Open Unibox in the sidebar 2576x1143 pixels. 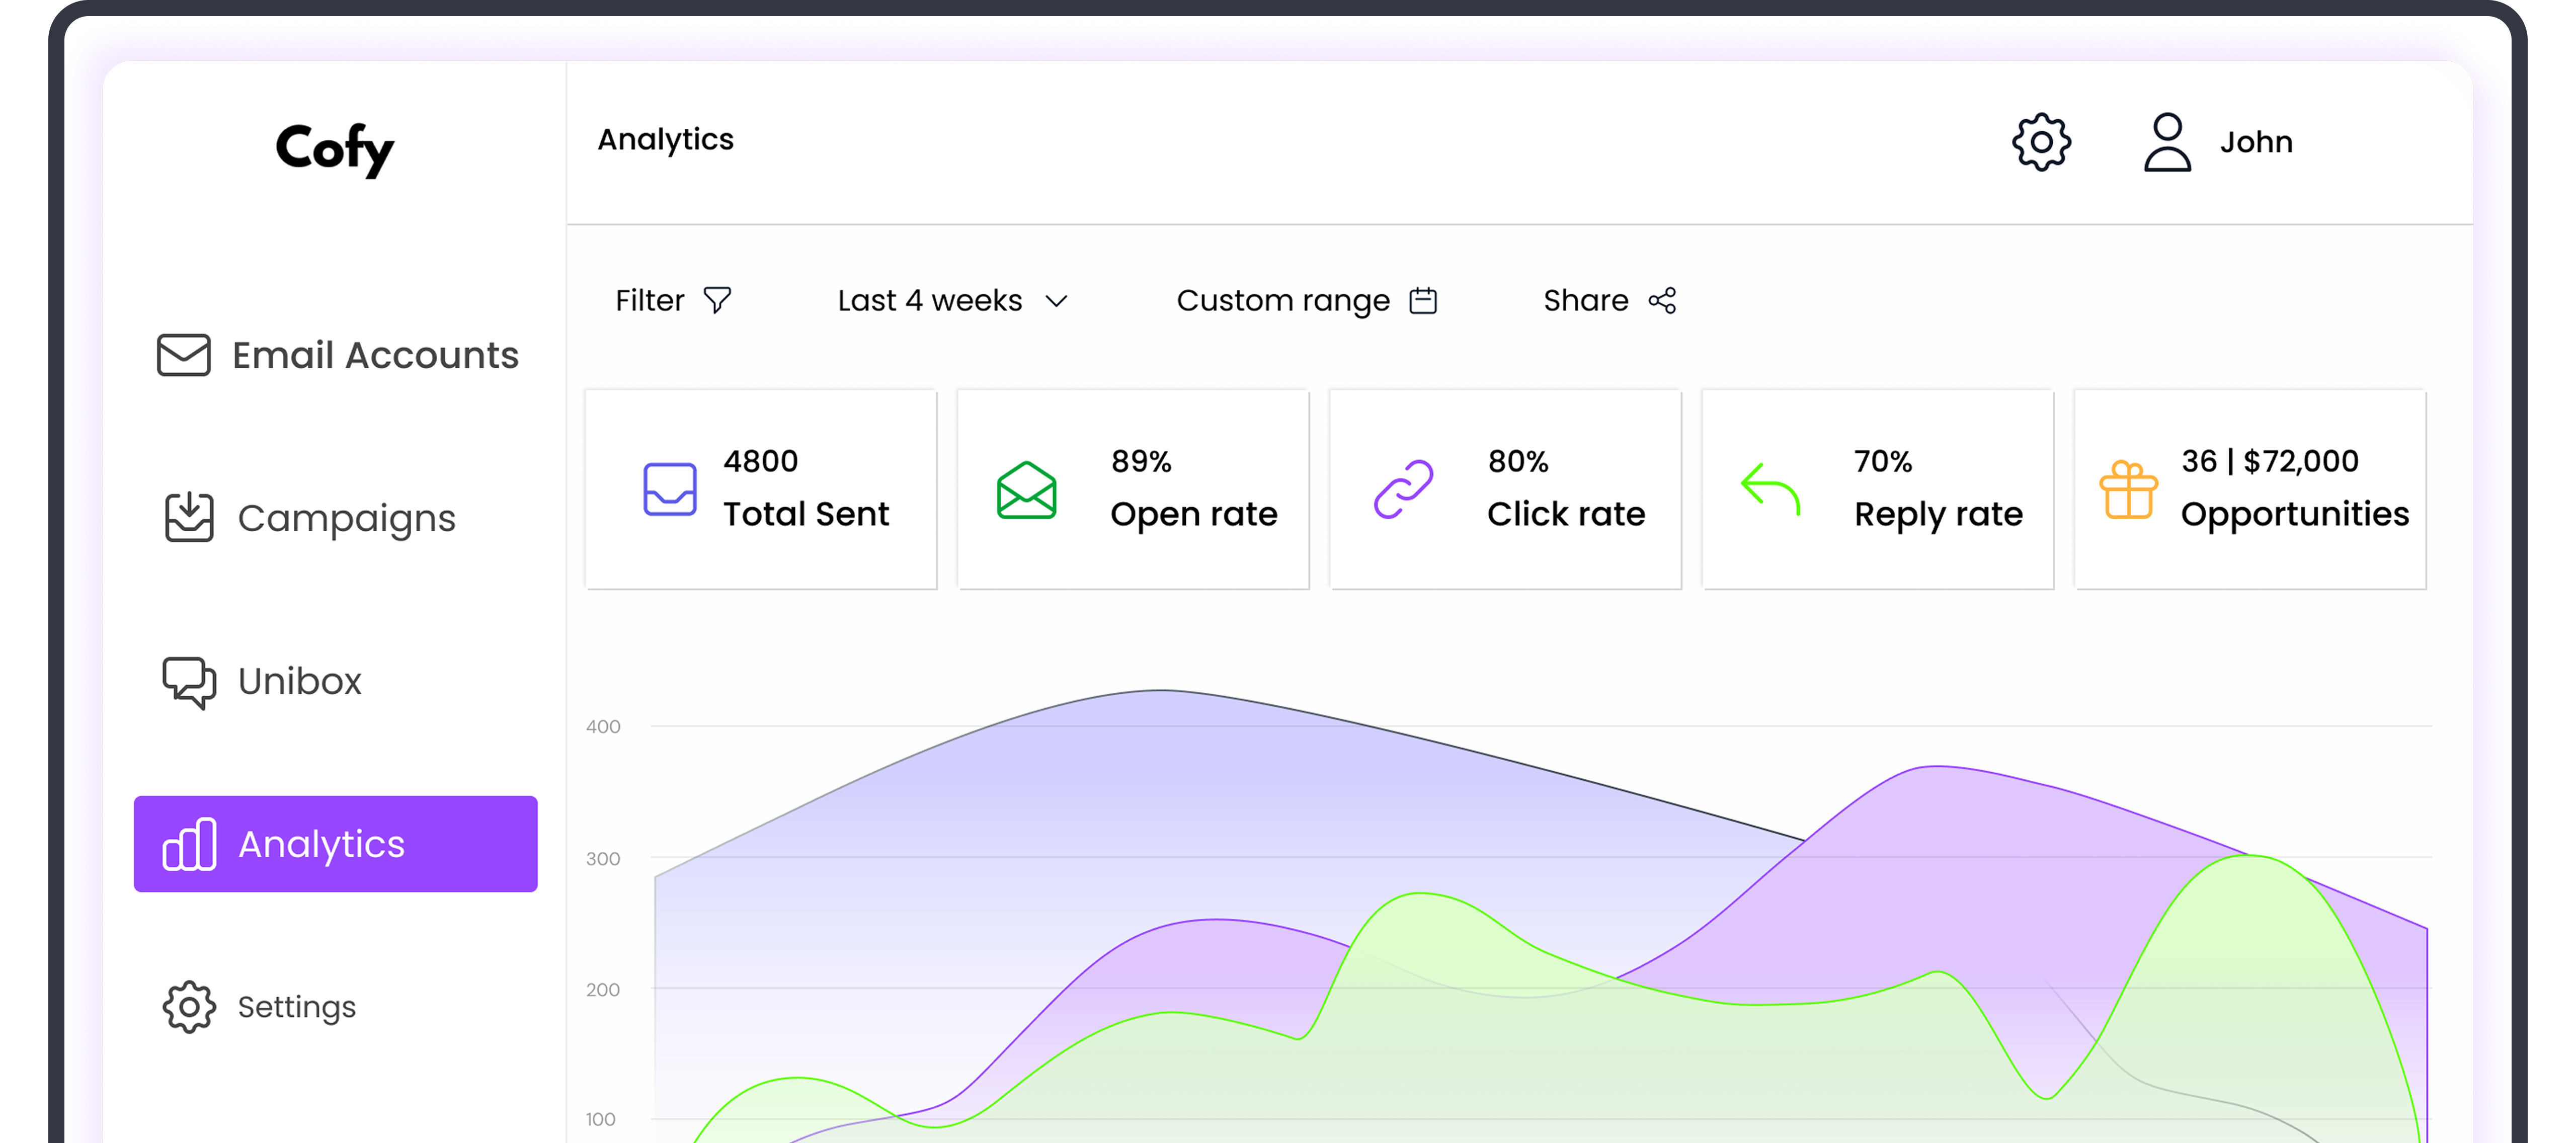point(262,682)
